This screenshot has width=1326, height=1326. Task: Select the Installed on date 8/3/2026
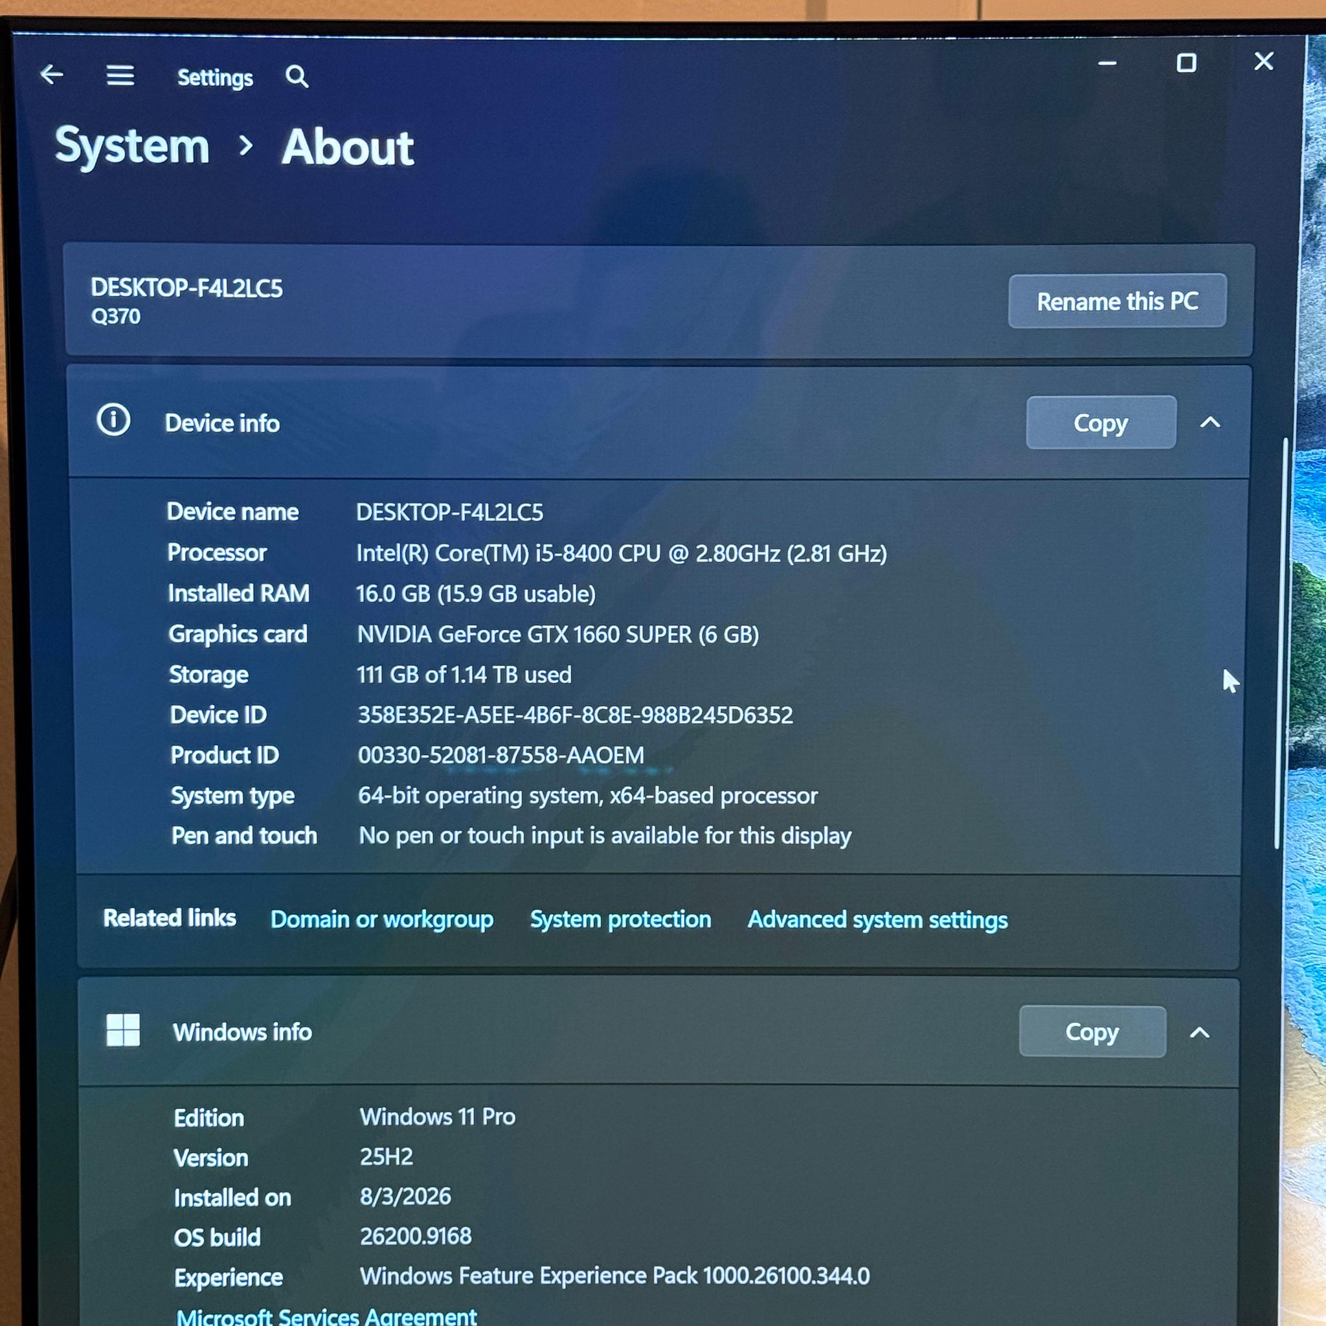coord(405,1197)
